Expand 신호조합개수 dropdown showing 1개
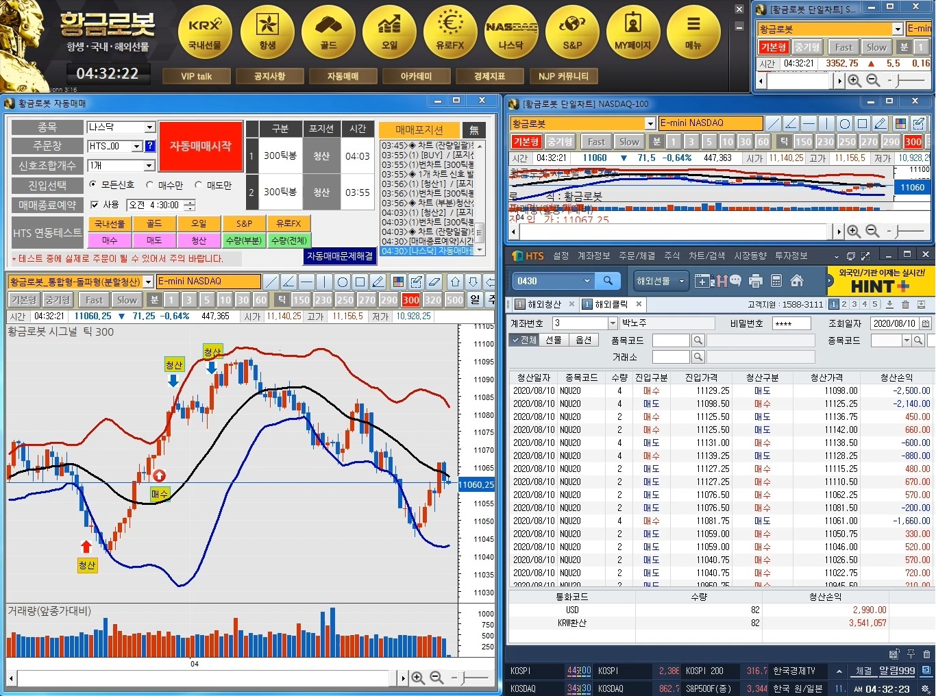Screen dimensions: 936x696 click(x=149, y=166)
